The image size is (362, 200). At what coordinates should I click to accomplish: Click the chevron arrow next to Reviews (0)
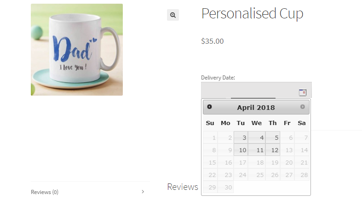click(143, 192)
